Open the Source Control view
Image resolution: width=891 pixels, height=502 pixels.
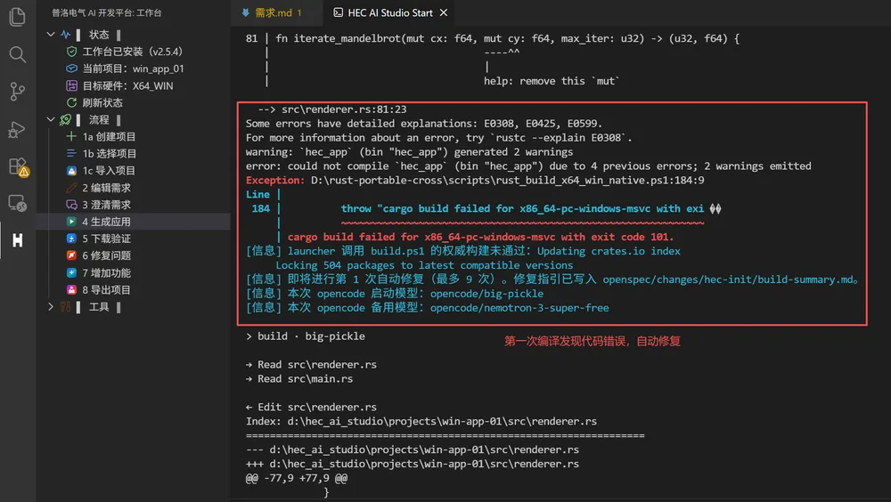coord(18,92)
